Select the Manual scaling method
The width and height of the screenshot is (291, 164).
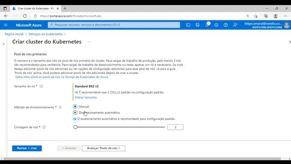pos(75,107)
